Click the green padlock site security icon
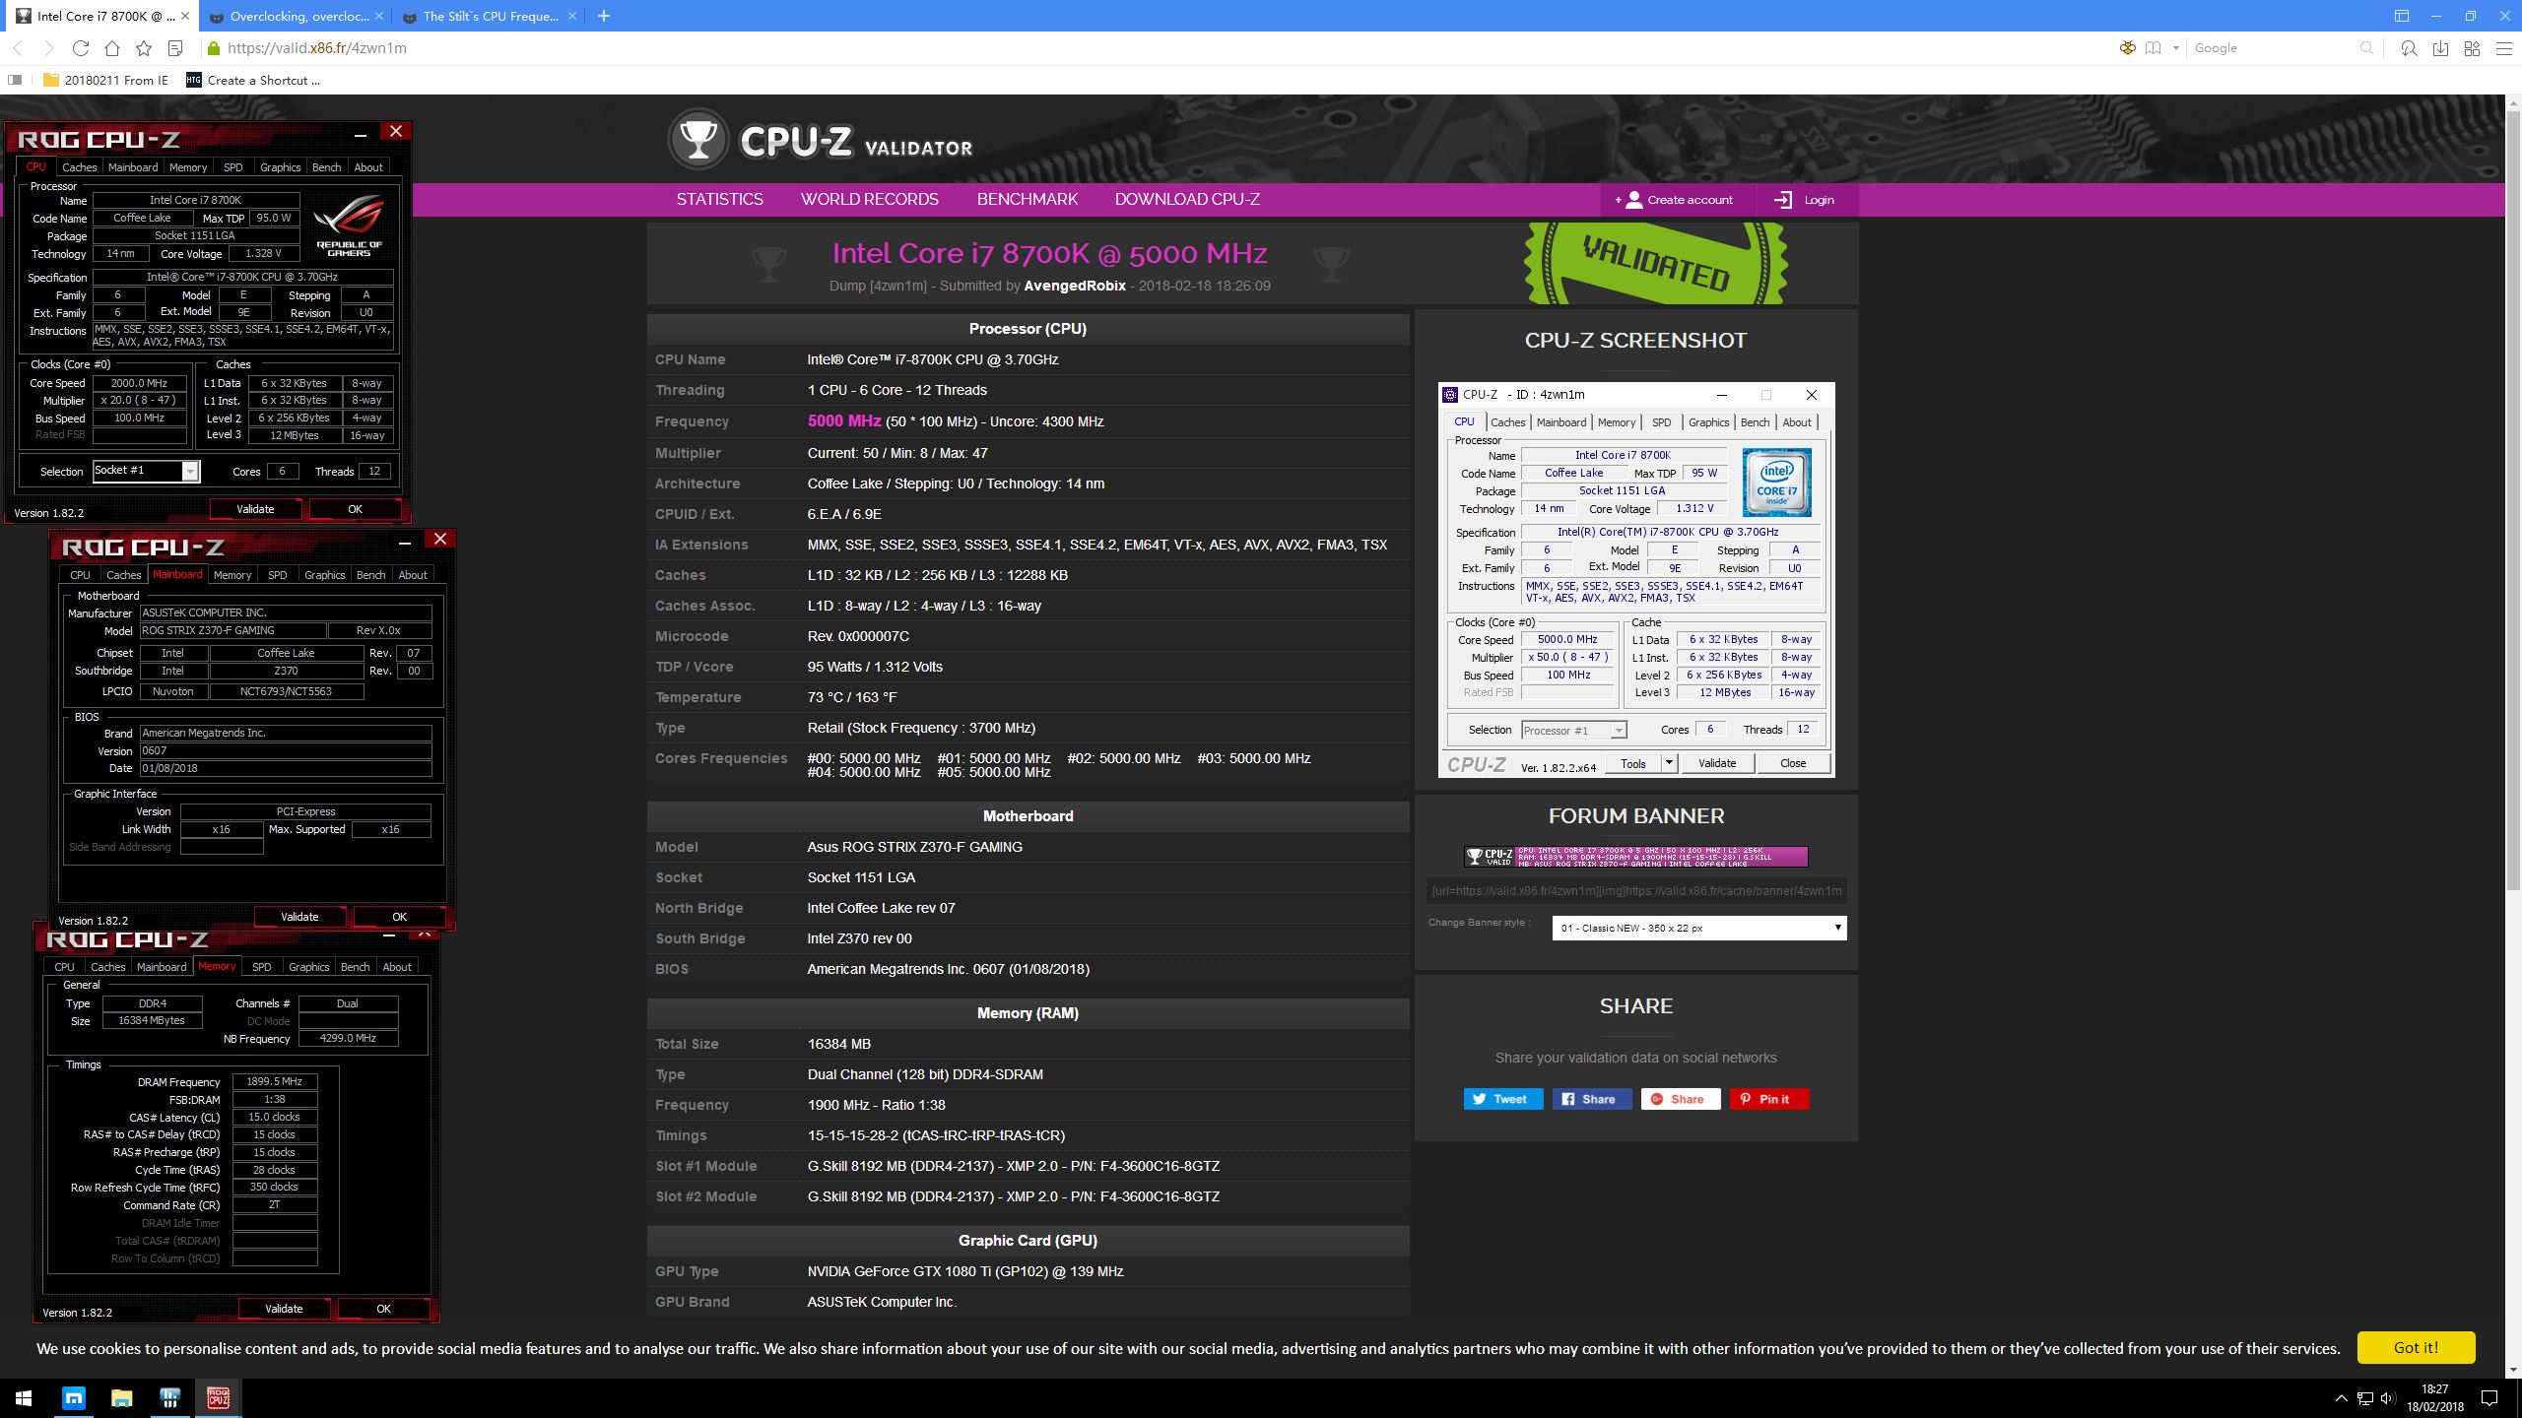Screen dimensions: 2522x1418 213,48
